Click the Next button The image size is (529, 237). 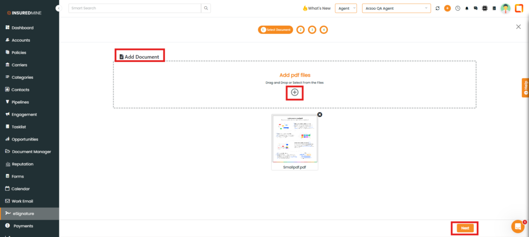coord(465,228)
